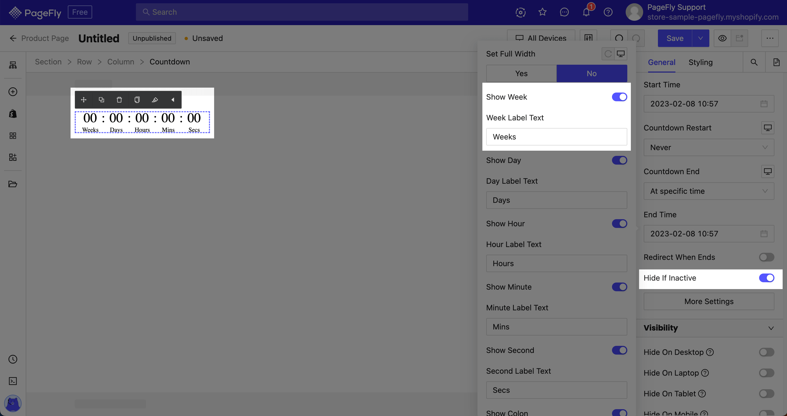Collapse the Countdown toolbar with left arrow

point(173,100)
